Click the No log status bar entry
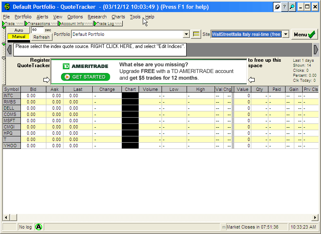 pos(25,227)
